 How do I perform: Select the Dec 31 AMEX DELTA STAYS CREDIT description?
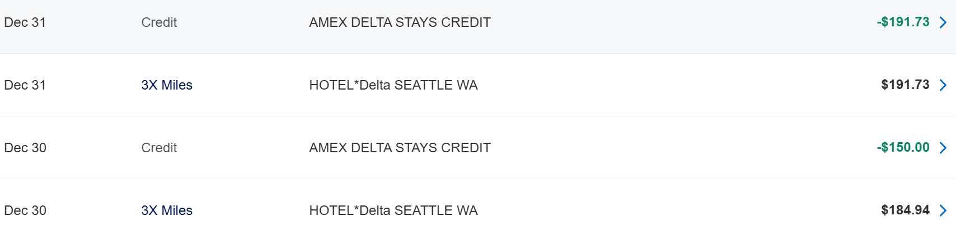coord(400,22)
